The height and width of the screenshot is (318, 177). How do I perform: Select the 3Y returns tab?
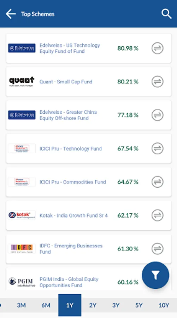(116, 305)
